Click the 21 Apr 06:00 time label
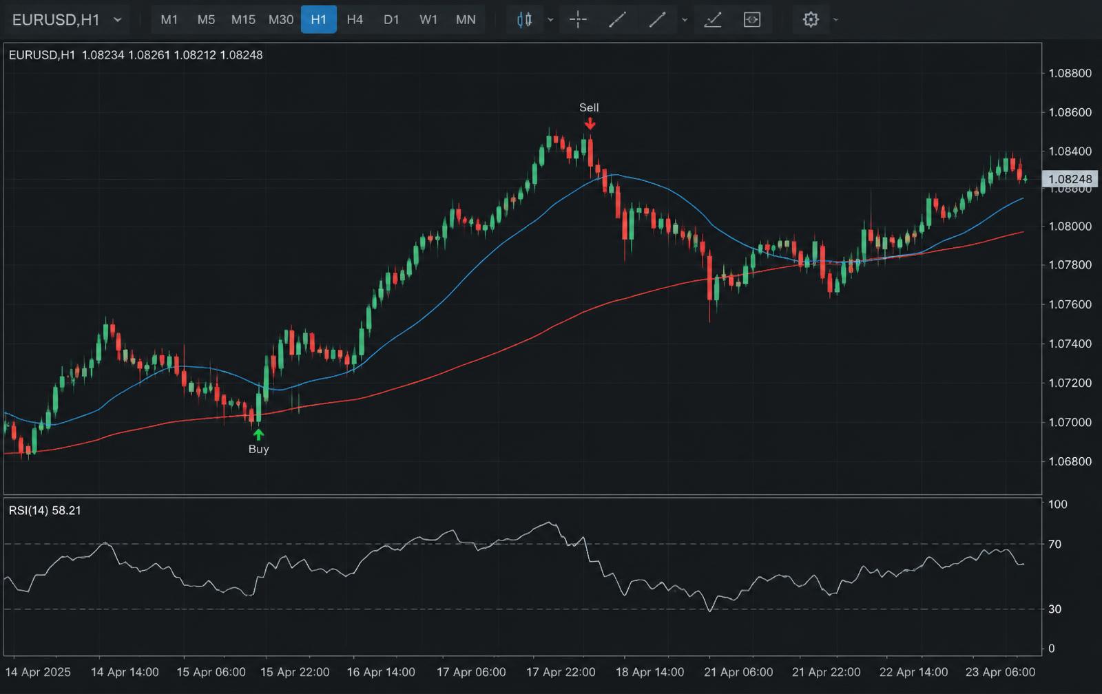Viewport: 1102px width, 694px height. click(738, 672)
